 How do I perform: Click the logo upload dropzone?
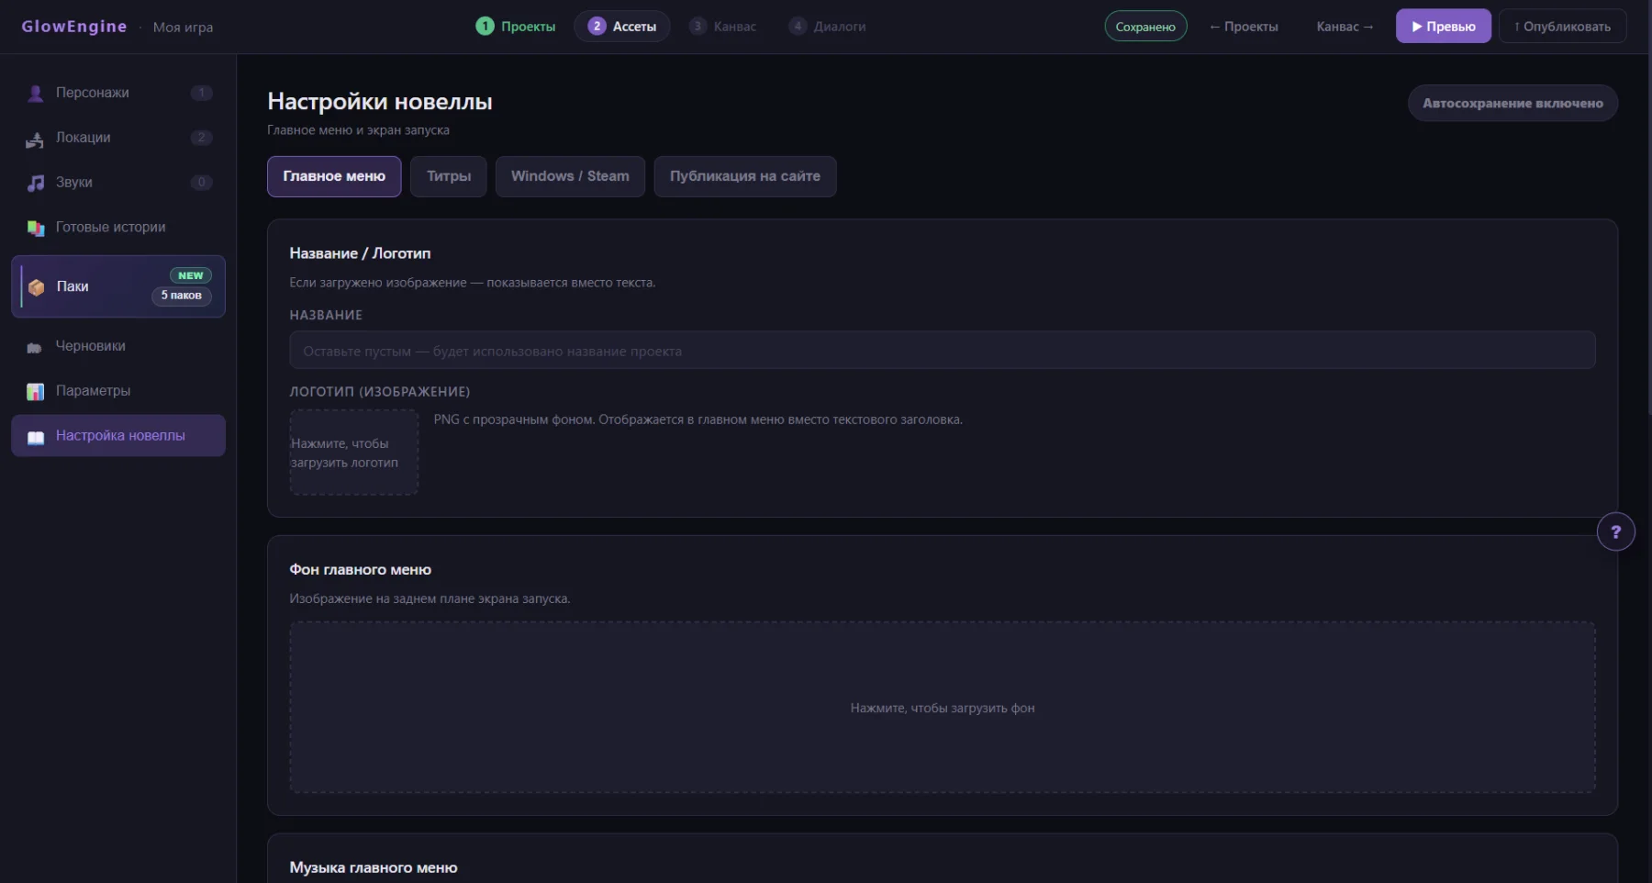coord(354,453)
